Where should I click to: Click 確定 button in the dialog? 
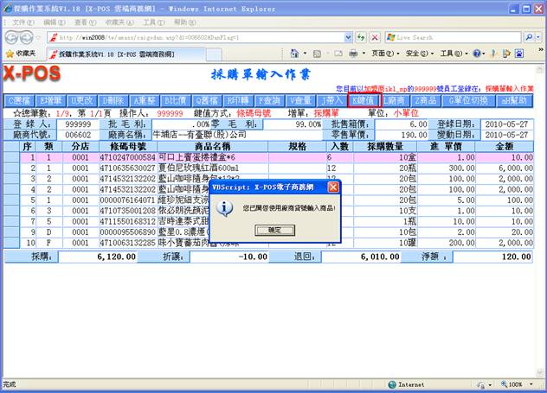(273, 231)
